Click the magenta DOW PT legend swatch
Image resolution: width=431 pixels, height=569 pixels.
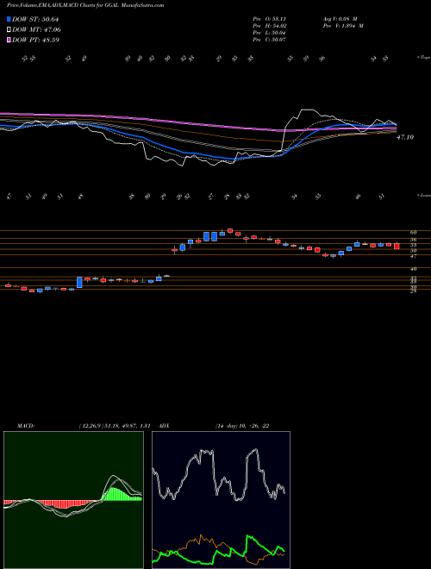tap(9, 40)
